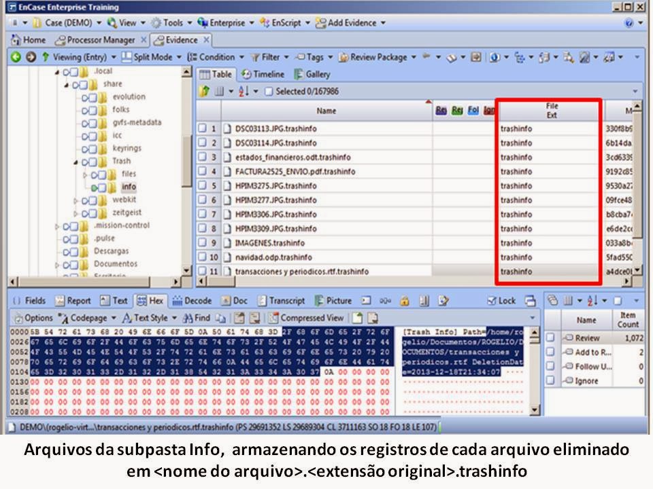
Task: Check the box for row 9 IMAGENES.trashinfo
Action: (203, 242)
